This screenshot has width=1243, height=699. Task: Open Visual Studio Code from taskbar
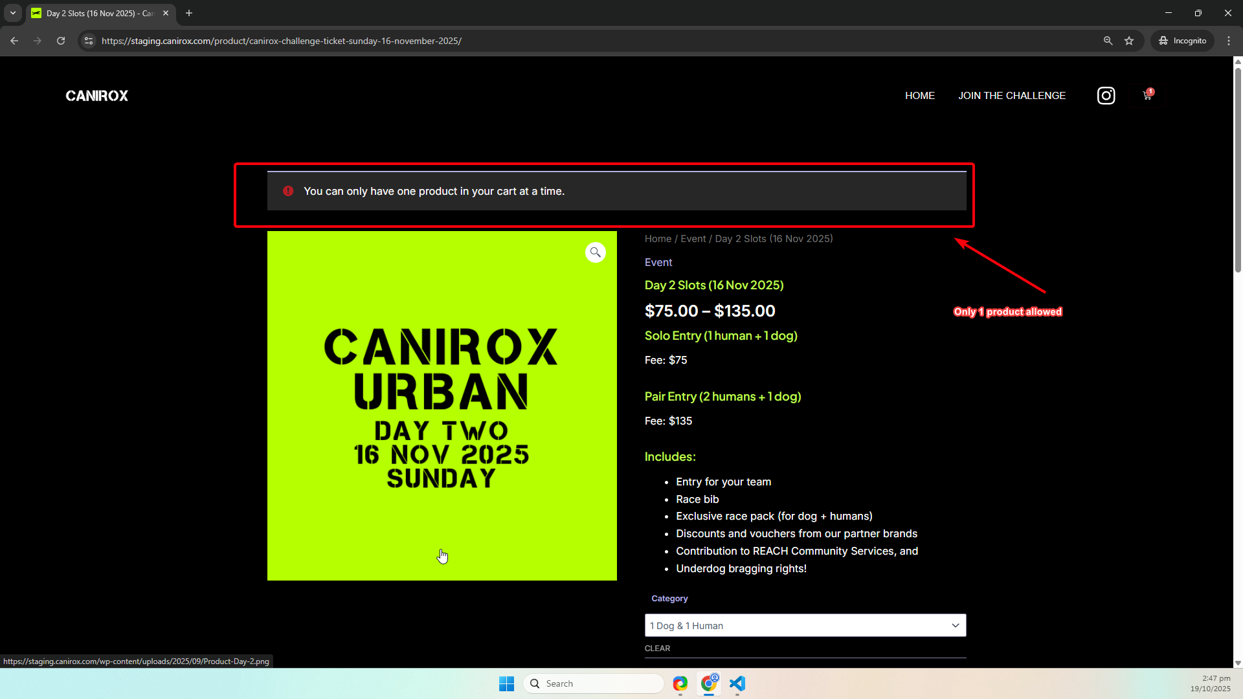click(737, 683)
